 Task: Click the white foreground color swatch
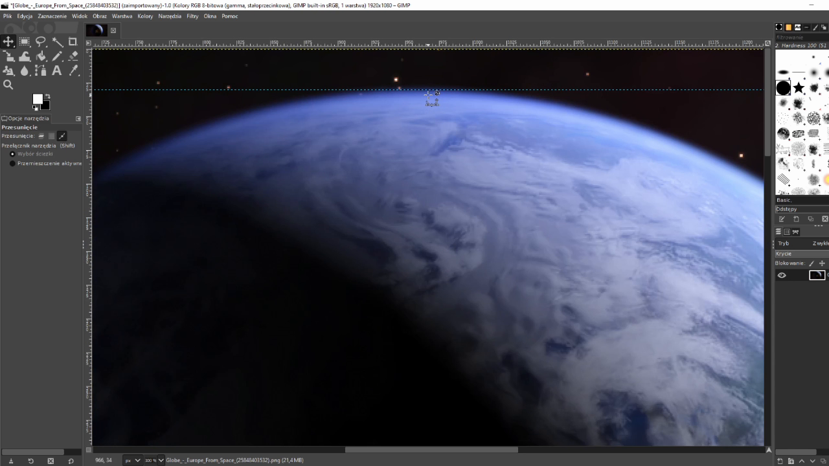coord(38,99)
